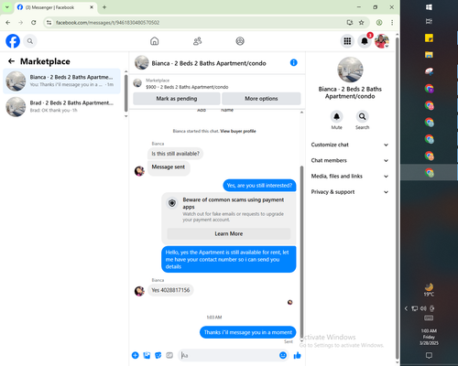Open the volume control in system tray
Viewport: 458px width, 366px height.
click(423, 308)
